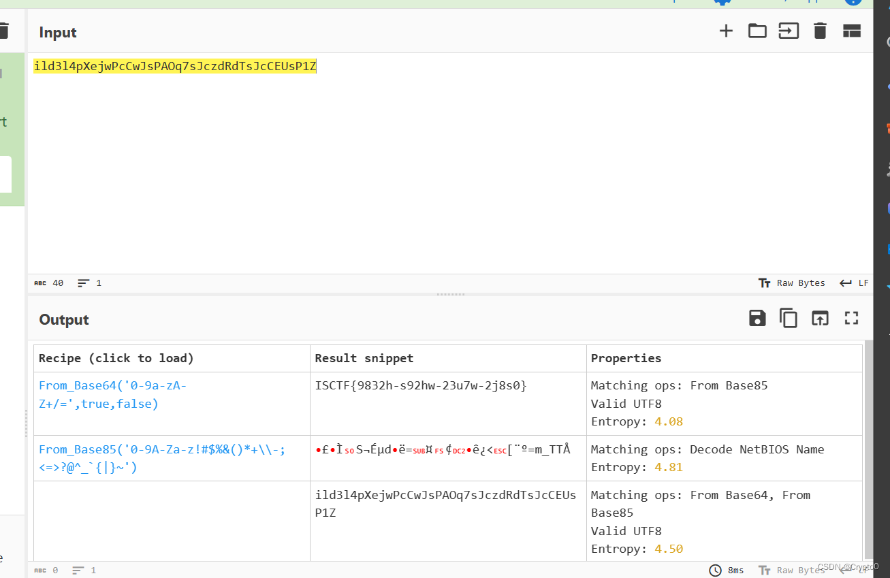Open input LF end-of-line sequence selector
This screenshot has width=890, height=578.
[x=854, y=283]
